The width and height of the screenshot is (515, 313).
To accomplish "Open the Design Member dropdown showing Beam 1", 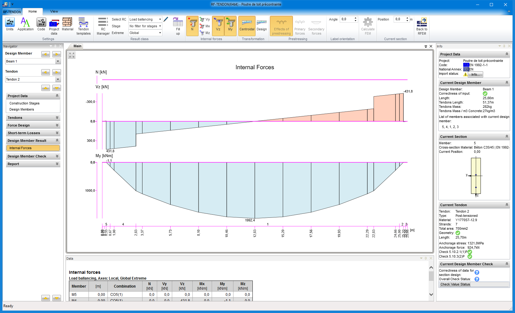I will click(x=33, y=61).
